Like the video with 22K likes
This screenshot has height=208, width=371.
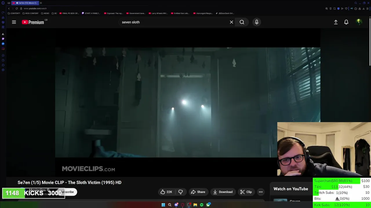166,192
